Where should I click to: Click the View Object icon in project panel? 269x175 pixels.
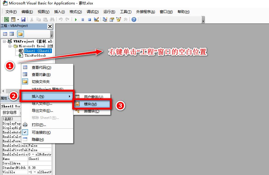point(12,34)
